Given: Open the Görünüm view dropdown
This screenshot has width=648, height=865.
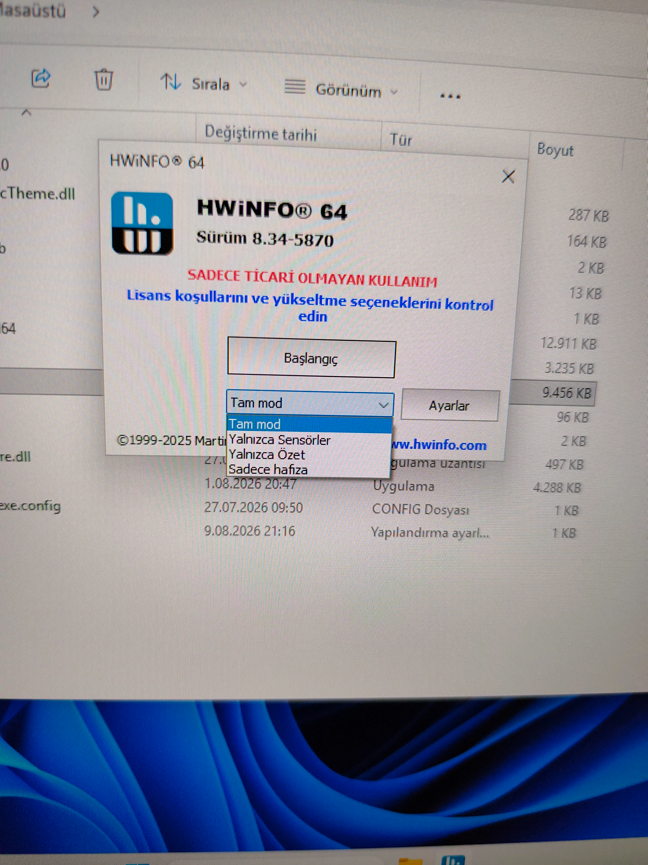Looking at the screenshot, I should [341, 89].
